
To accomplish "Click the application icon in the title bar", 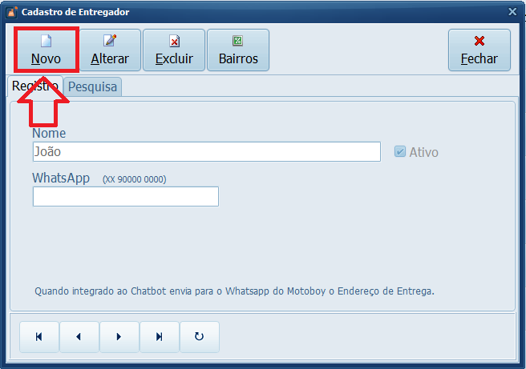I will coord(11,12).
